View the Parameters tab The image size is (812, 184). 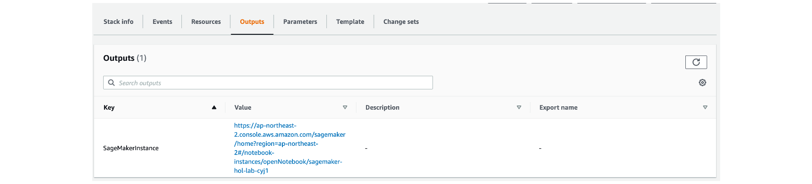pyautogui.click(x=300, y=22)
